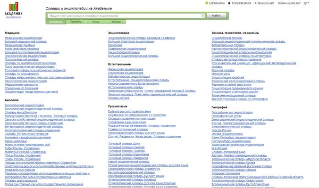319x188 pixels.
Task: Open Психологический словарь link
Action: click(x=22, y=59)
